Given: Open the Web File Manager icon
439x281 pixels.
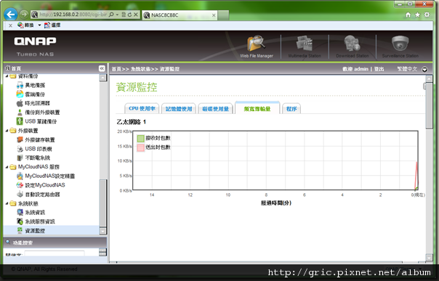Looking at the screenshot, I should click(x=256, y=46).
